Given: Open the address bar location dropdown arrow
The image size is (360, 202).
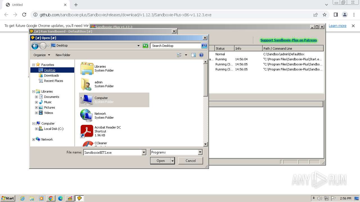Looking at the screenshot, I should (x=138, y=46).
